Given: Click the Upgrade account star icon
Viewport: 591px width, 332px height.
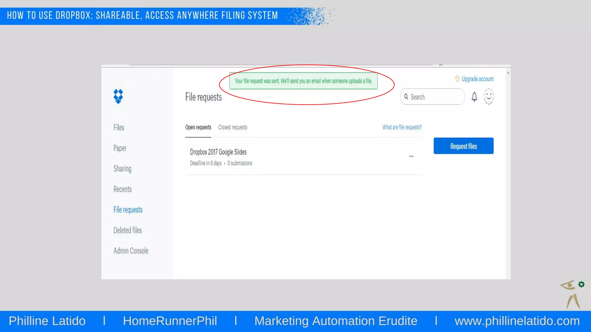Looking at the screenshot, I should [x=457, y=78].
